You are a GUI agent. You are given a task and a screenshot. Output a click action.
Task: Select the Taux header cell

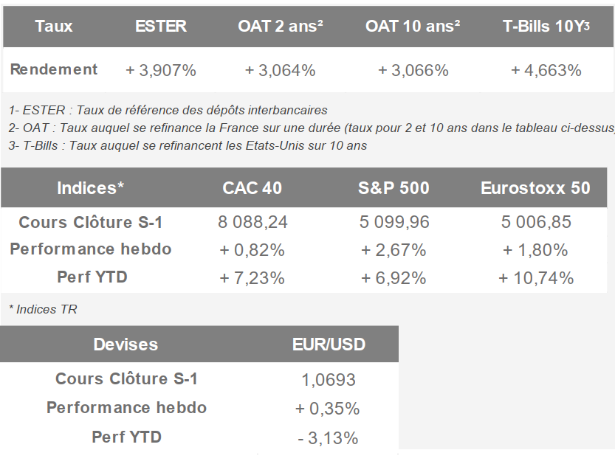pyautogui.click(x=54, y=27)
